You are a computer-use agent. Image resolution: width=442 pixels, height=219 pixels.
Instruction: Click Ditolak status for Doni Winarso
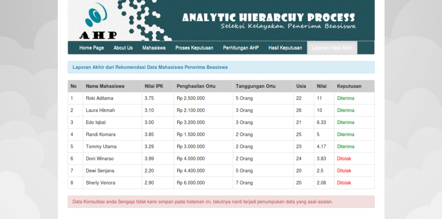click(344, 159)
